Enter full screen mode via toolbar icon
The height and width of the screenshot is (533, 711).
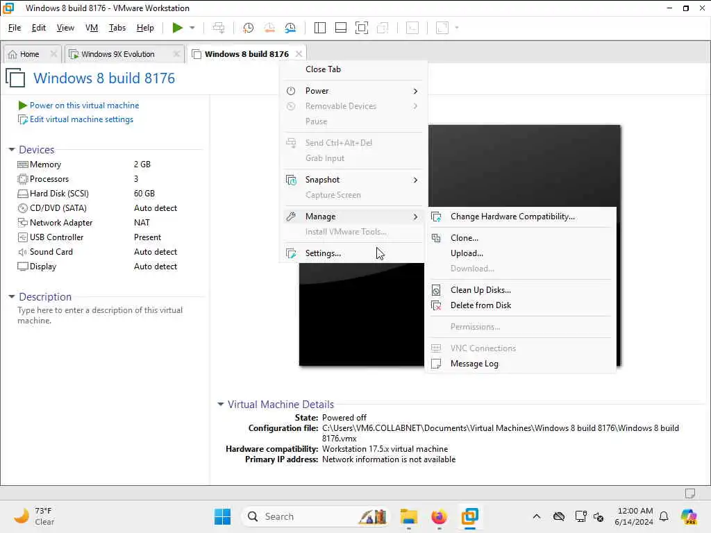coord(361,28)
